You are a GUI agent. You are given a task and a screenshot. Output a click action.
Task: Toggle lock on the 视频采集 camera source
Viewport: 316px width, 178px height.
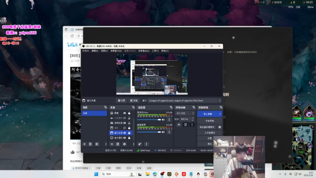click(x=129, y=123)
